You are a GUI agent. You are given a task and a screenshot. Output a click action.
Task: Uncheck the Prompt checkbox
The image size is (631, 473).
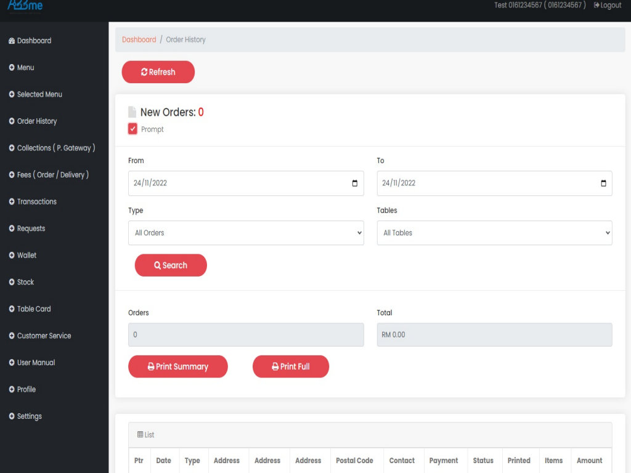(132, 129)
